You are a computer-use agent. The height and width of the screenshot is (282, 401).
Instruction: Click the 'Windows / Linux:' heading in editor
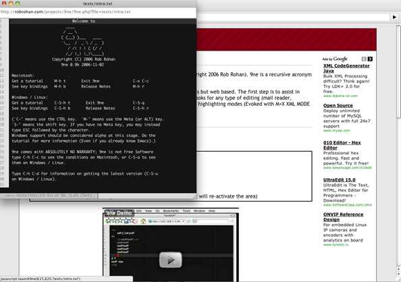(29, 97)
